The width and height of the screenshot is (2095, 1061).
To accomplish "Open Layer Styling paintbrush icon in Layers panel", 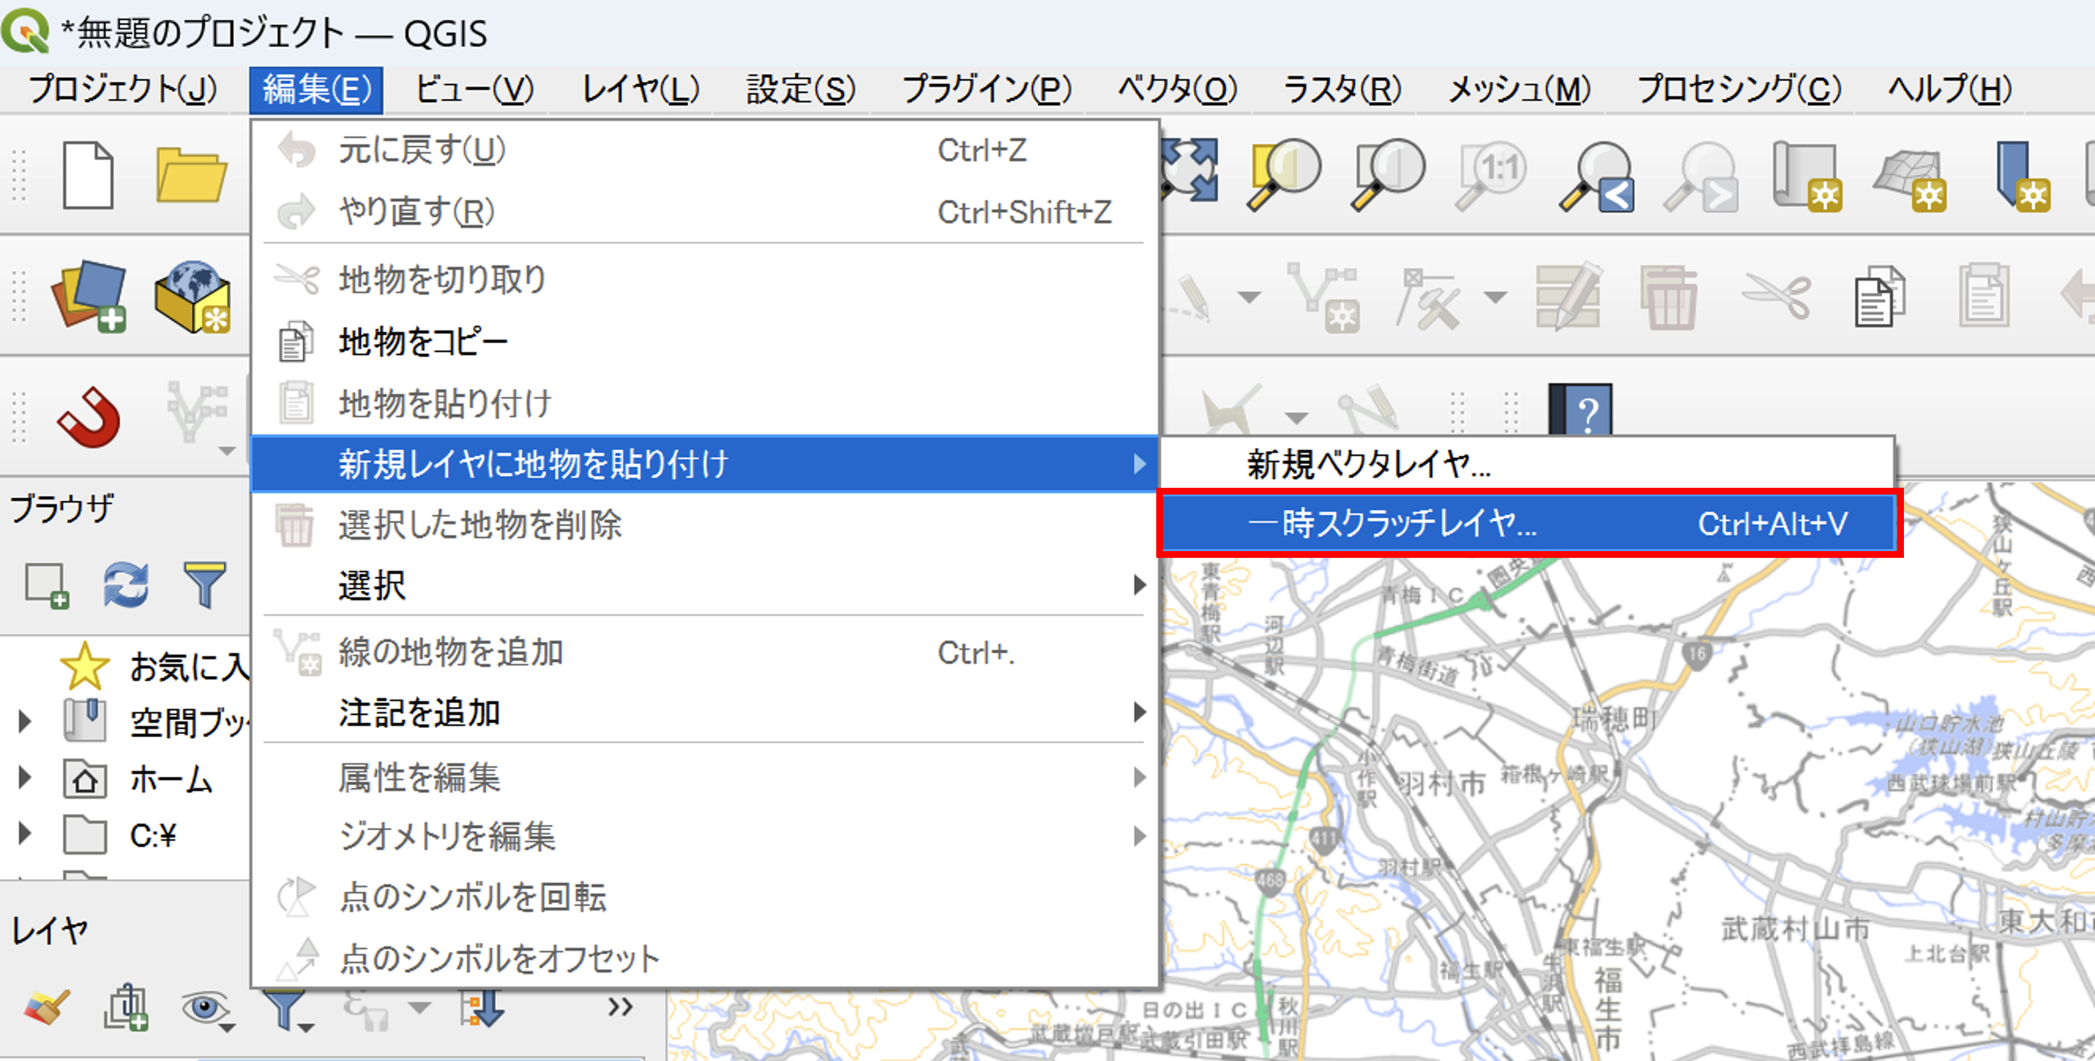I will [x=45, y=1008].
